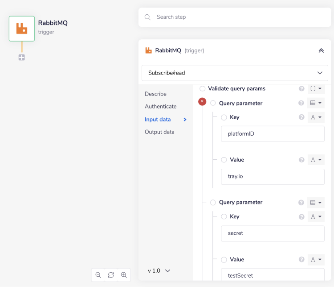Zoom in the workflow canvas
Image resolution: width=334 pixels, height=287 pixels.
(x=124, y=275)
